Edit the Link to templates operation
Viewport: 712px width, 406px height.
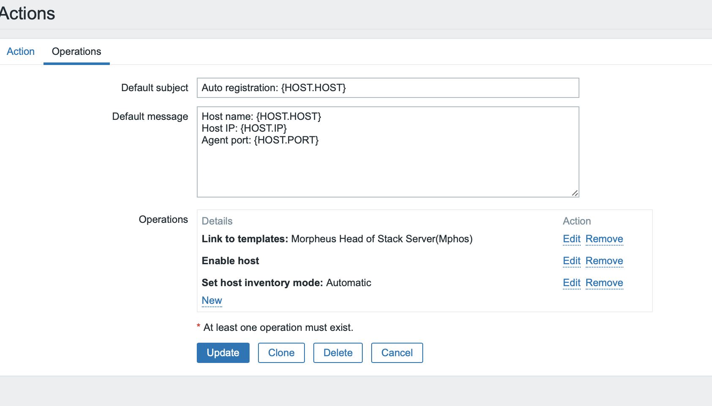point(571,239)
